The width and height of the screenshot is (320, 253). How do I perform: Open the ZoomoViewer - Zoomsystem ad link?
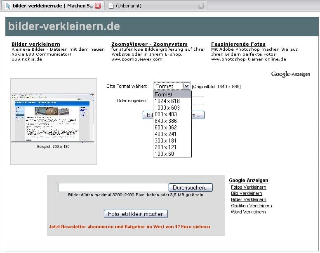click(x=149, y=44)
